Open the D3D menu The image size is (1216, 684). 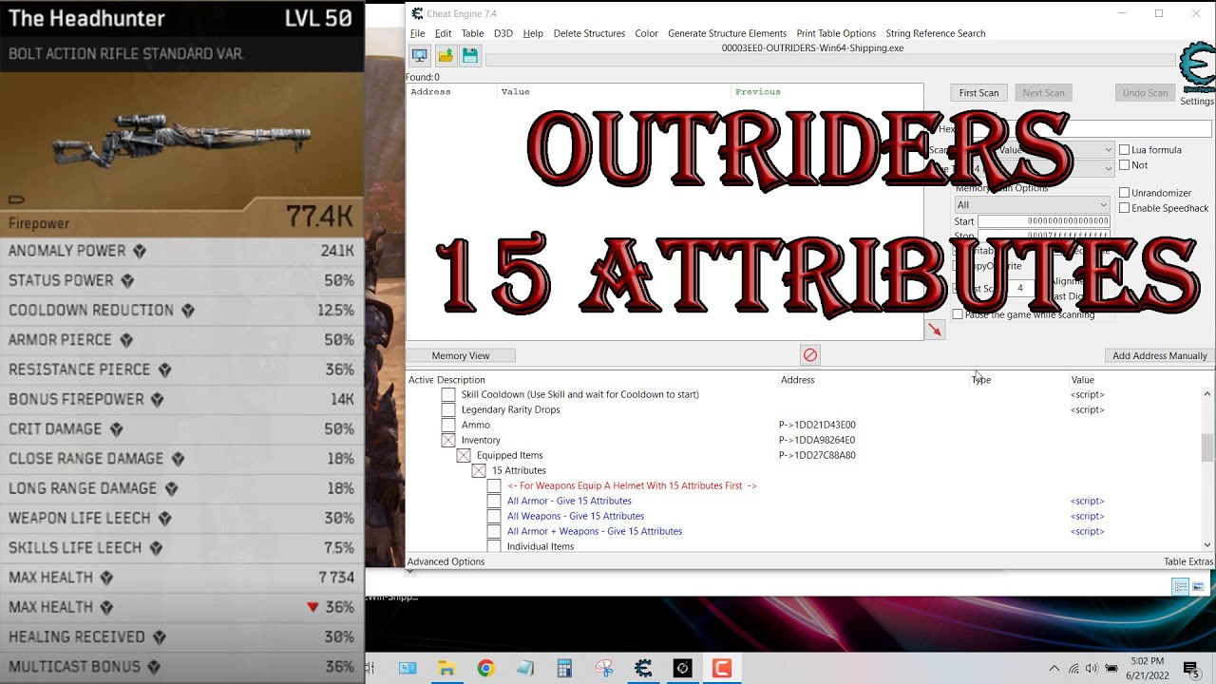click(x=503, y=33)
